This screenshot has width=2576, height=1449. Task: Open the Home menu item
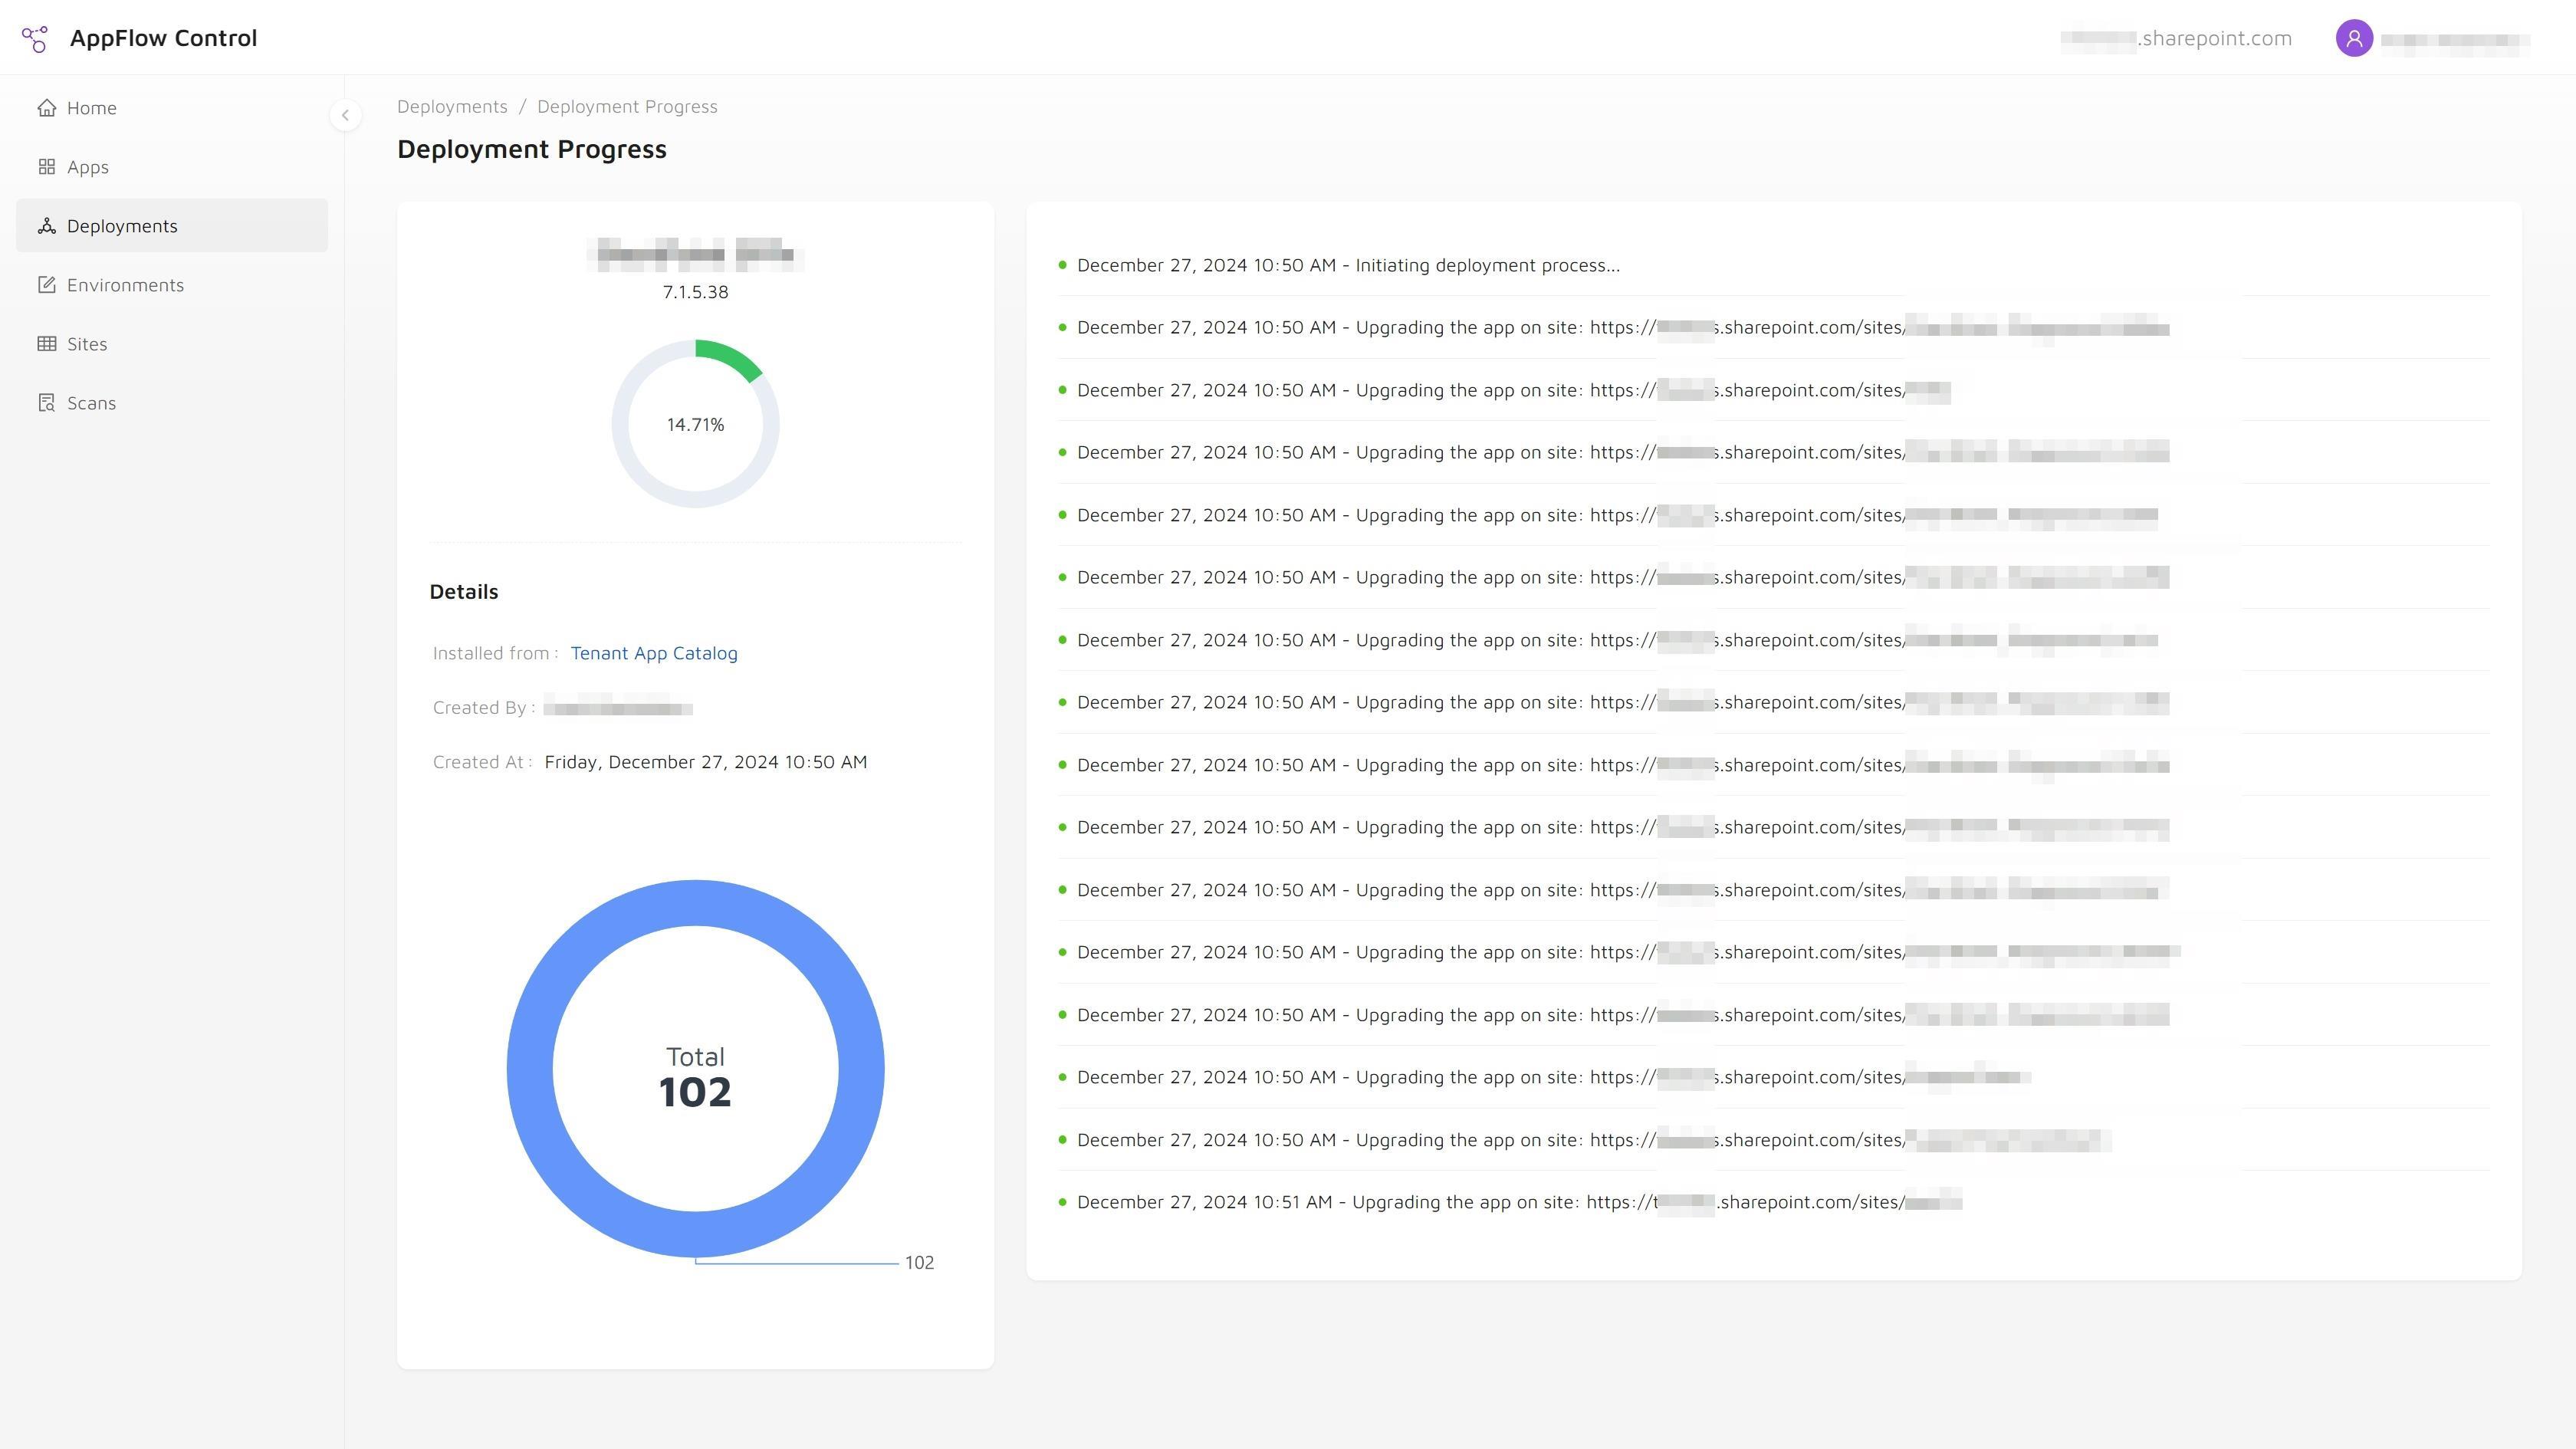click(x=172, y=108)
